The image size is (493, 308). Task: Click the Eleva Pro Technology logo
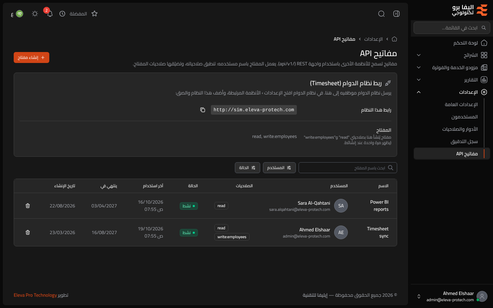click(x=470, y=10)
